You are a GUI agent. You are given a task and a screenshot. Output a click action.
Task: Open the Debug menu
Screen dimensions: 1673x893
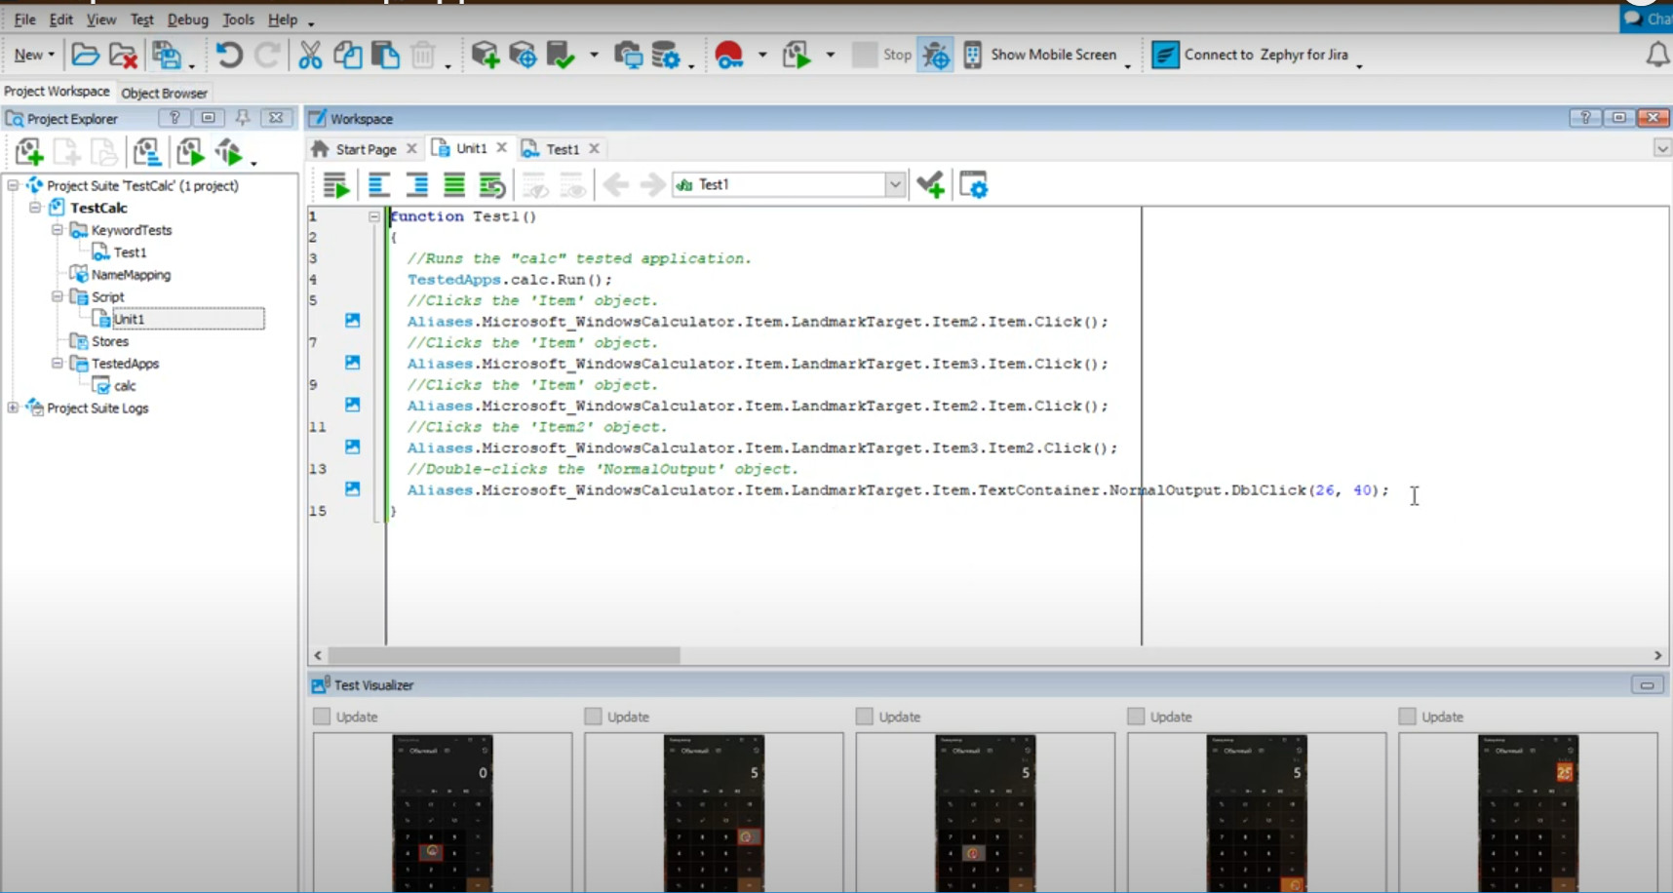click(x=187, y=19)
